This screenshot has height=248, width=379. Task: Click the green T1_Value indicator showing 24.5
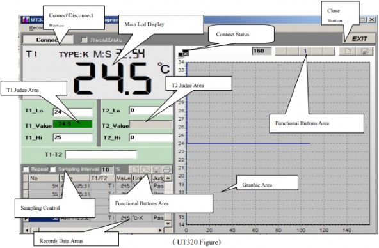point(72,124)
